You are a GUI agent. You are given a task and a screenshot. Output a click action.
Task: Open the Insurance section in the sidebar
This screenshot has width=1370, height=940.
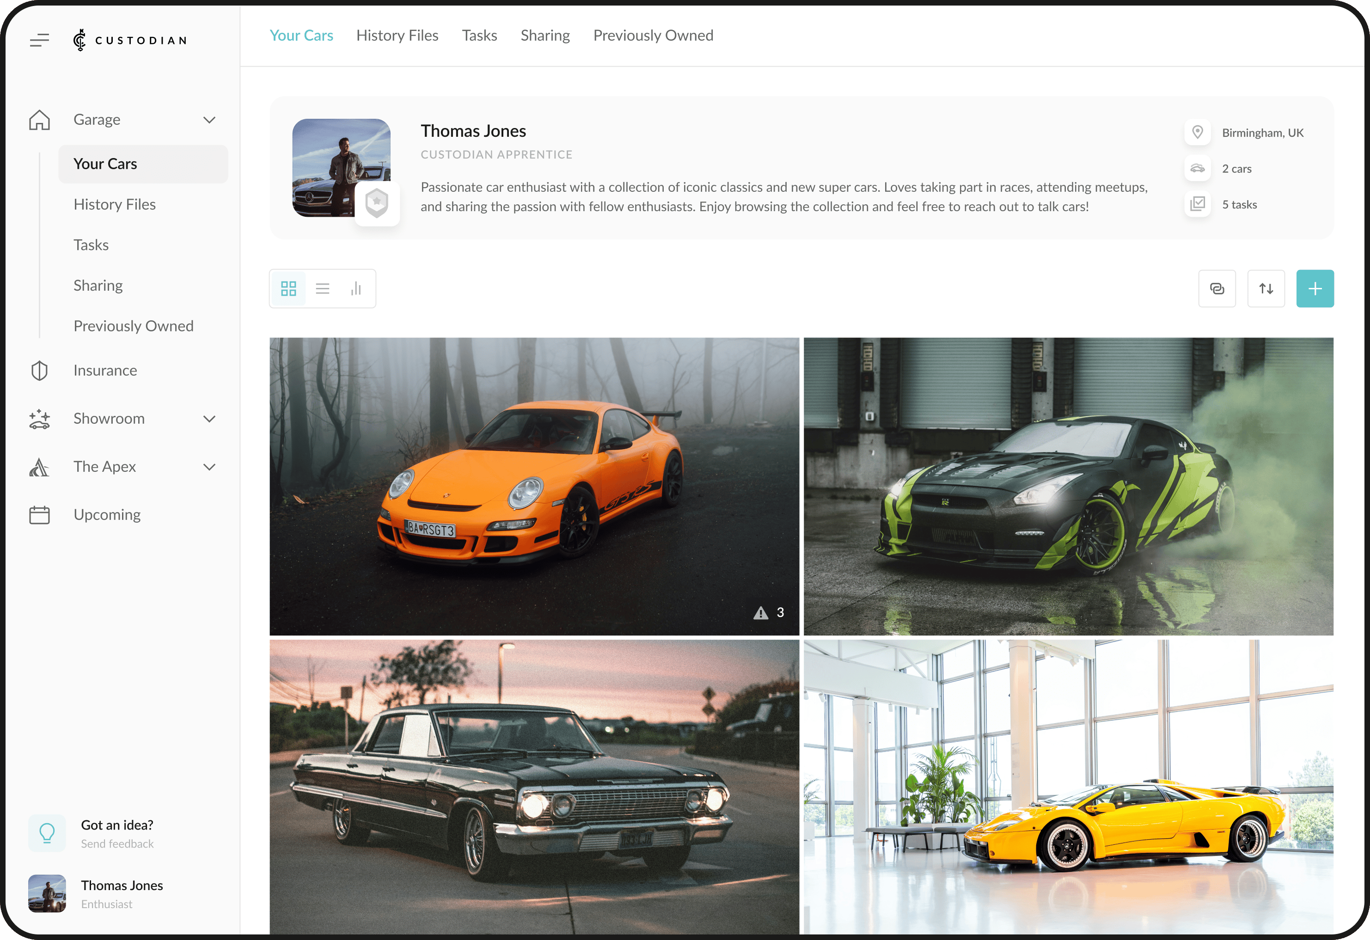click(105, 370)
